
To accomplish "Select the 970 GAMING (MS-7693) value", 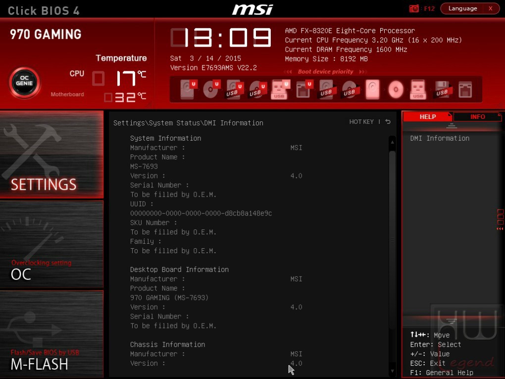I will 169,298.
